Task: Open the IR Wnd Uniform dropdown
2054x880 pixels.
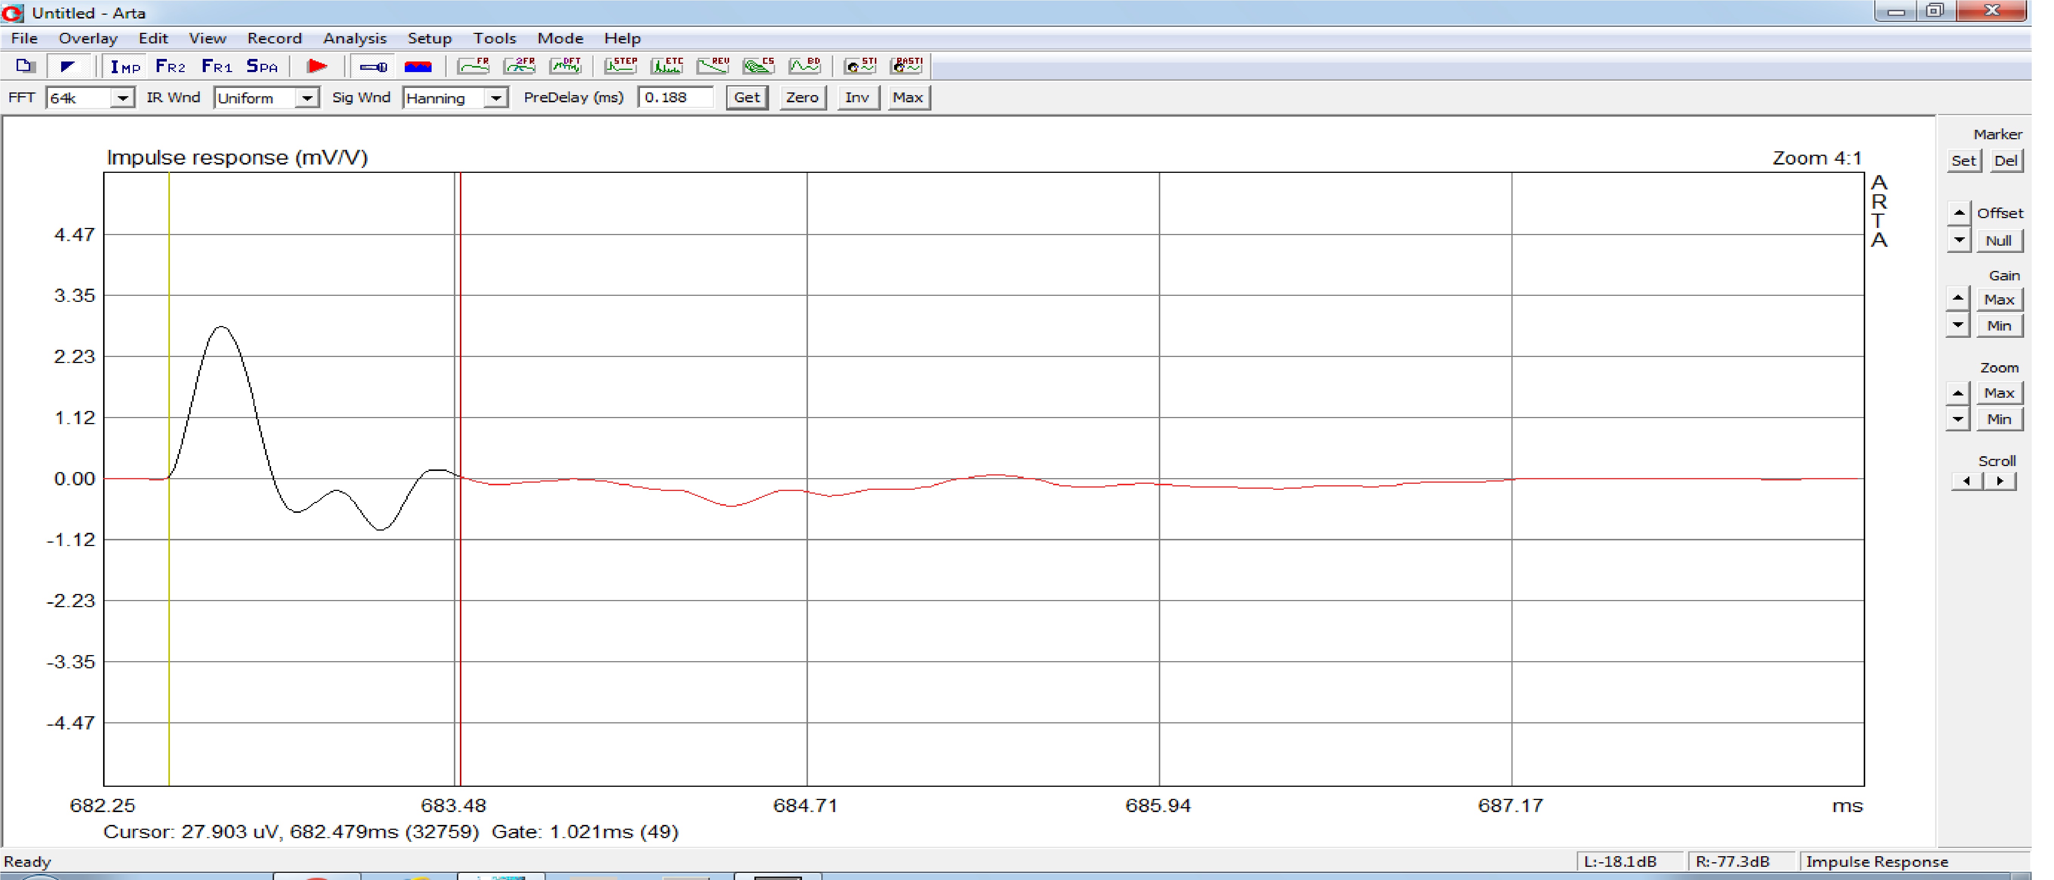Action: pos(307,98)
